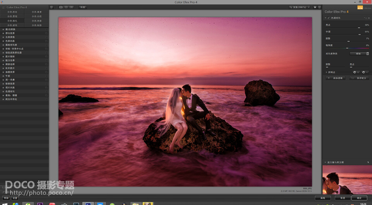Select side-by-side preview mode
Viewport: 372px width, 205px height.
(72, 7)
